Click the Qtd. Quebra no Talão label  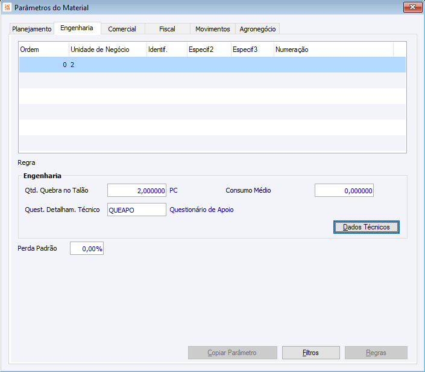57,190
